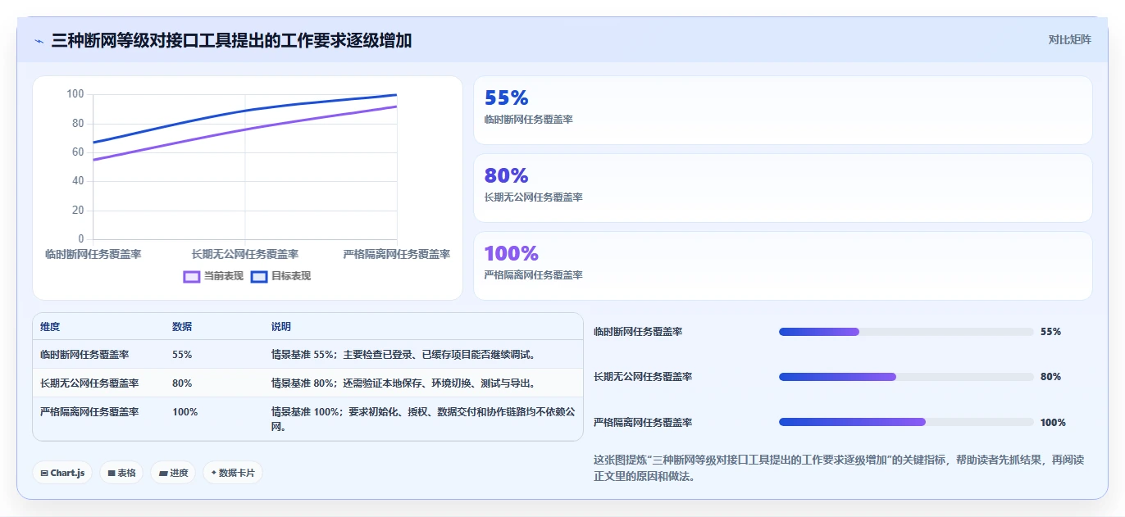Click the blue 目标表现 line in chart
The image size is (1125, 517).
click(x=245, y=111)
